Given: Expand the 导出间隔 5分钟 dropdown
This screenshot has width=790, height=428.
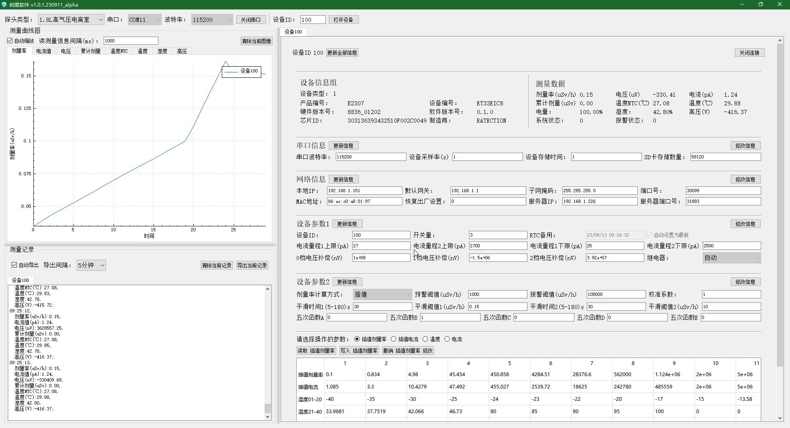Looking at the screenshot, I should tap(91, 265).
